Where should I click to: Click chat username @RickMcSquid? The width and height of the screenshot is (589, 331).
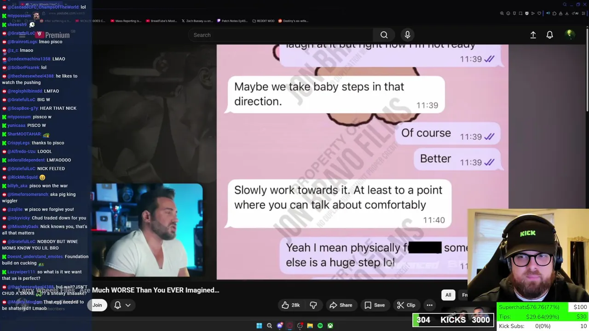(23, 177)
